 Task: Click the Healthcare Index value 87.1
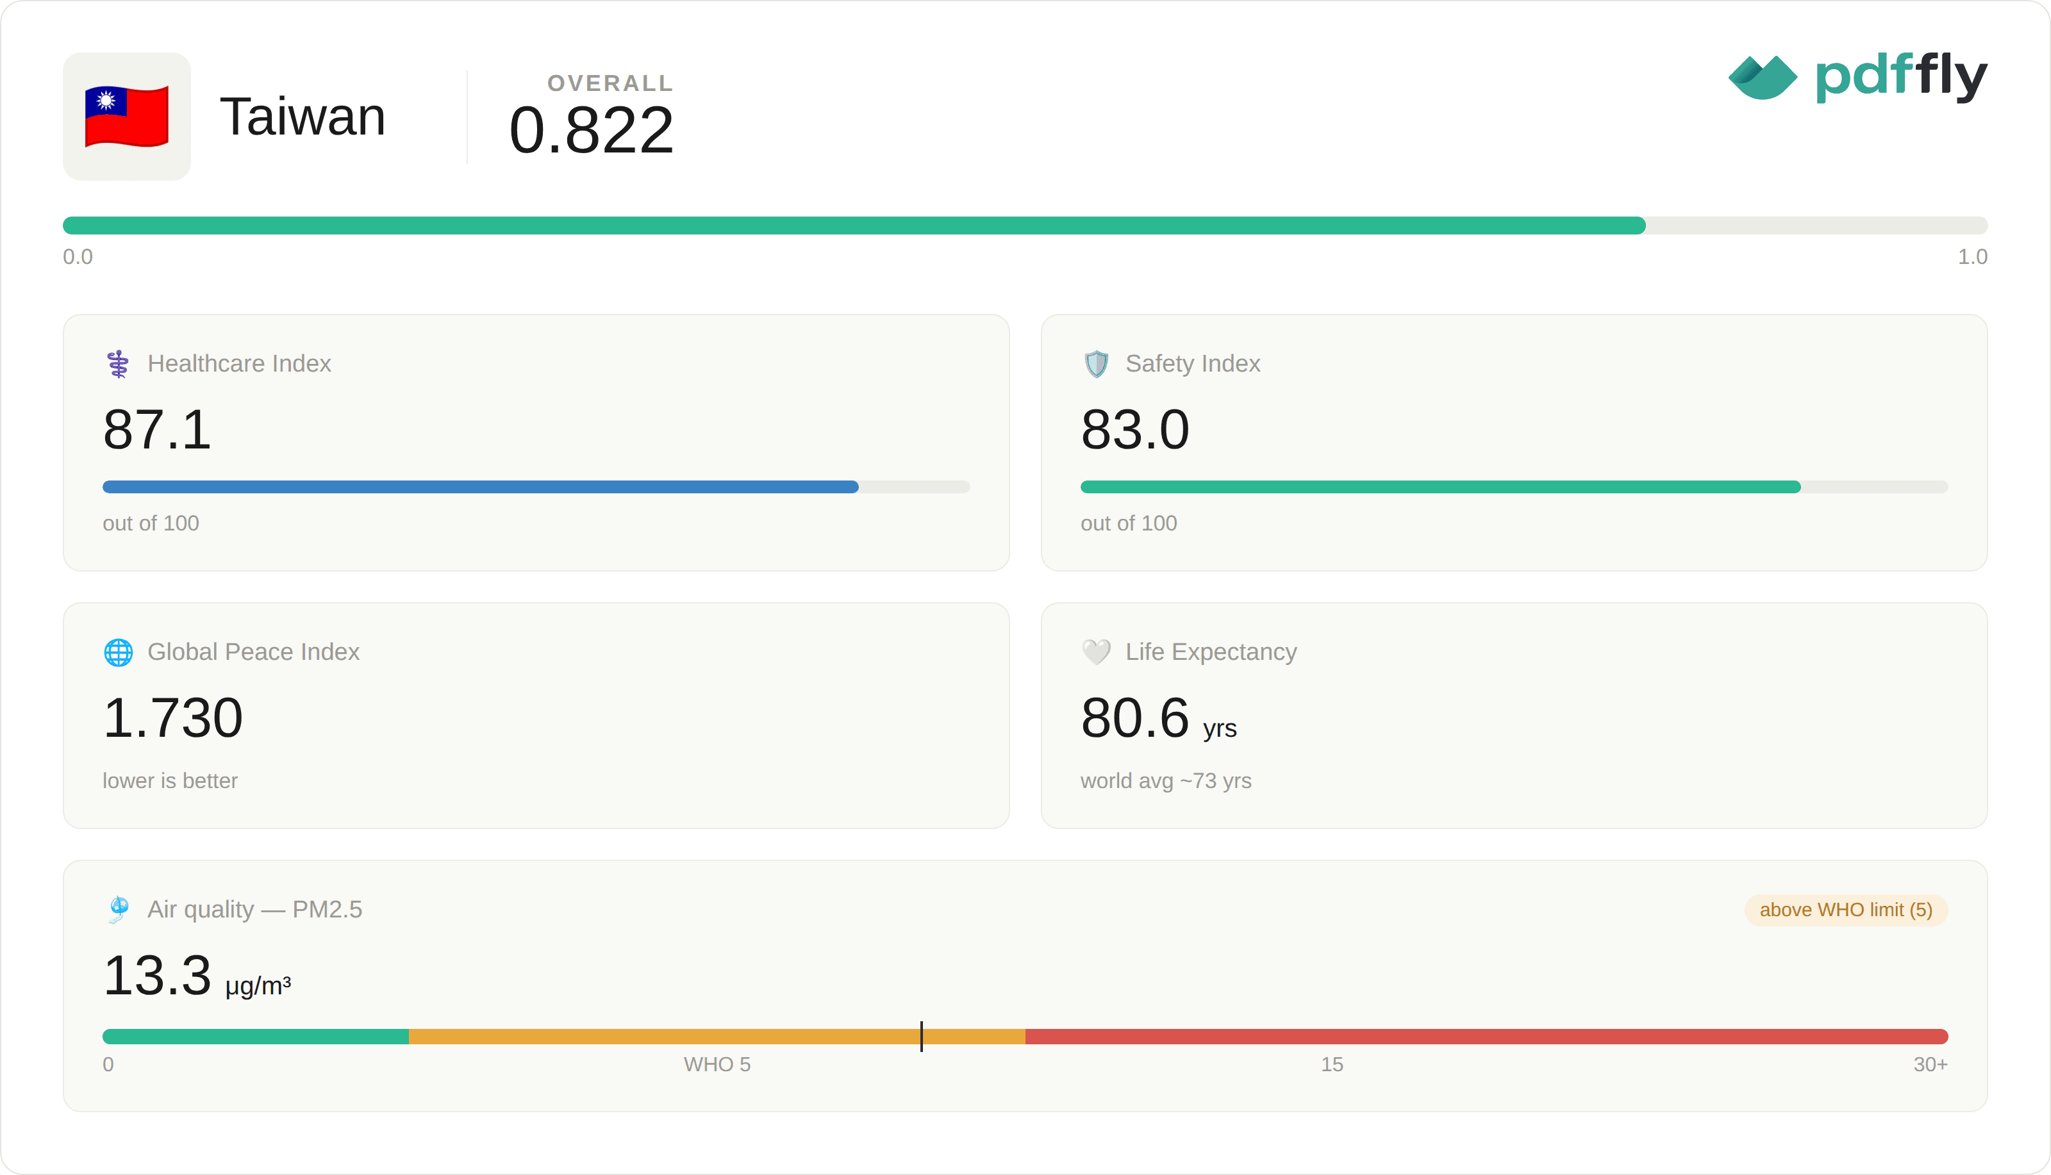158,429
